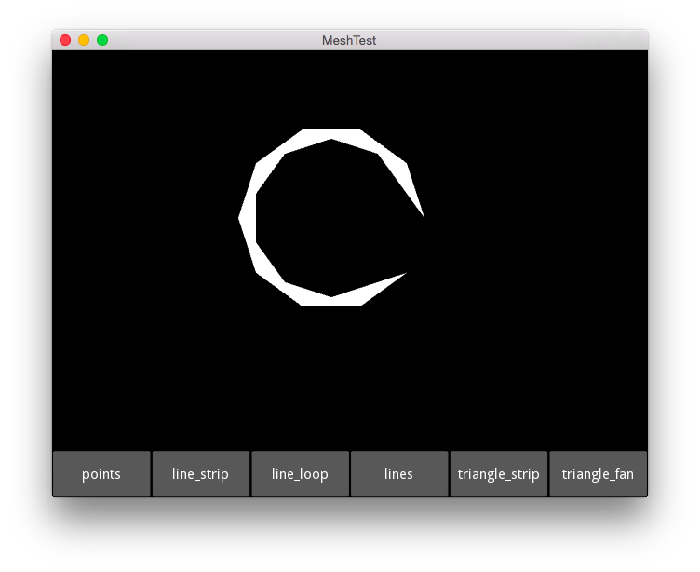Maximize the window using the green button

coord(102,40)
